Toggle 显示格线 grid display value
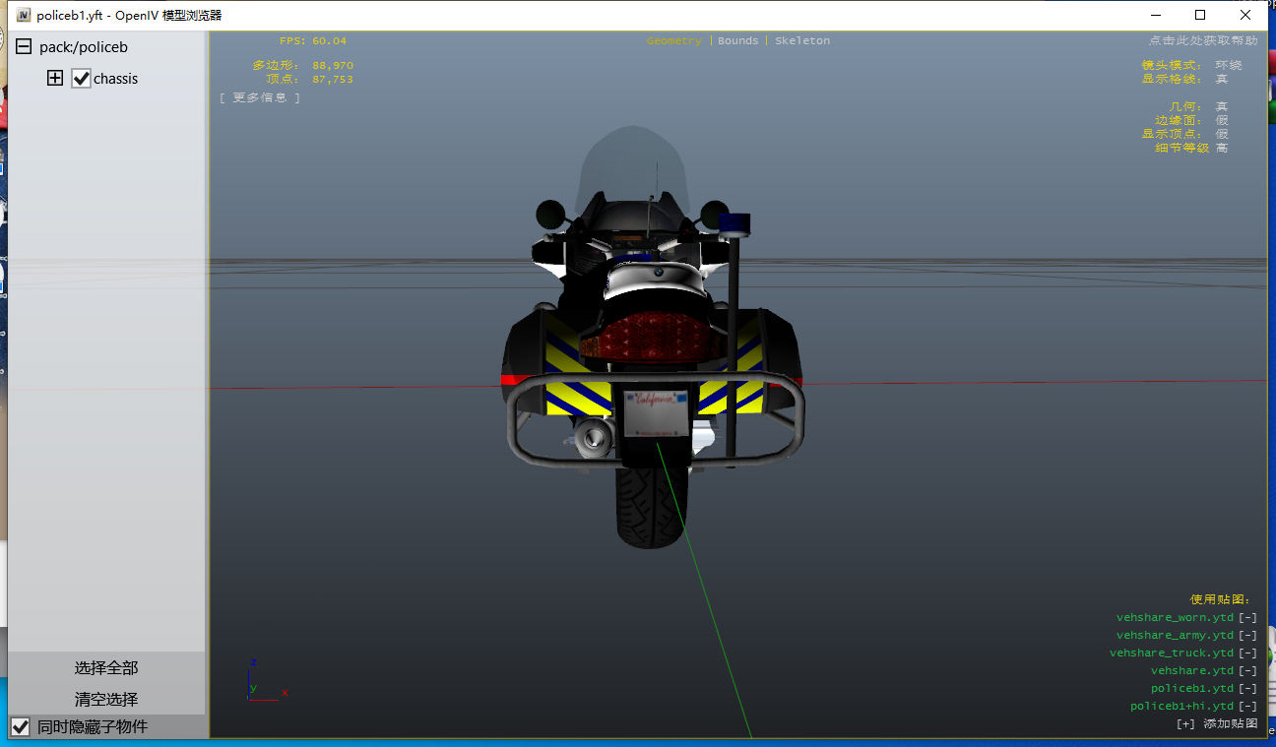1276x747 pixels. coord(1221,79)
